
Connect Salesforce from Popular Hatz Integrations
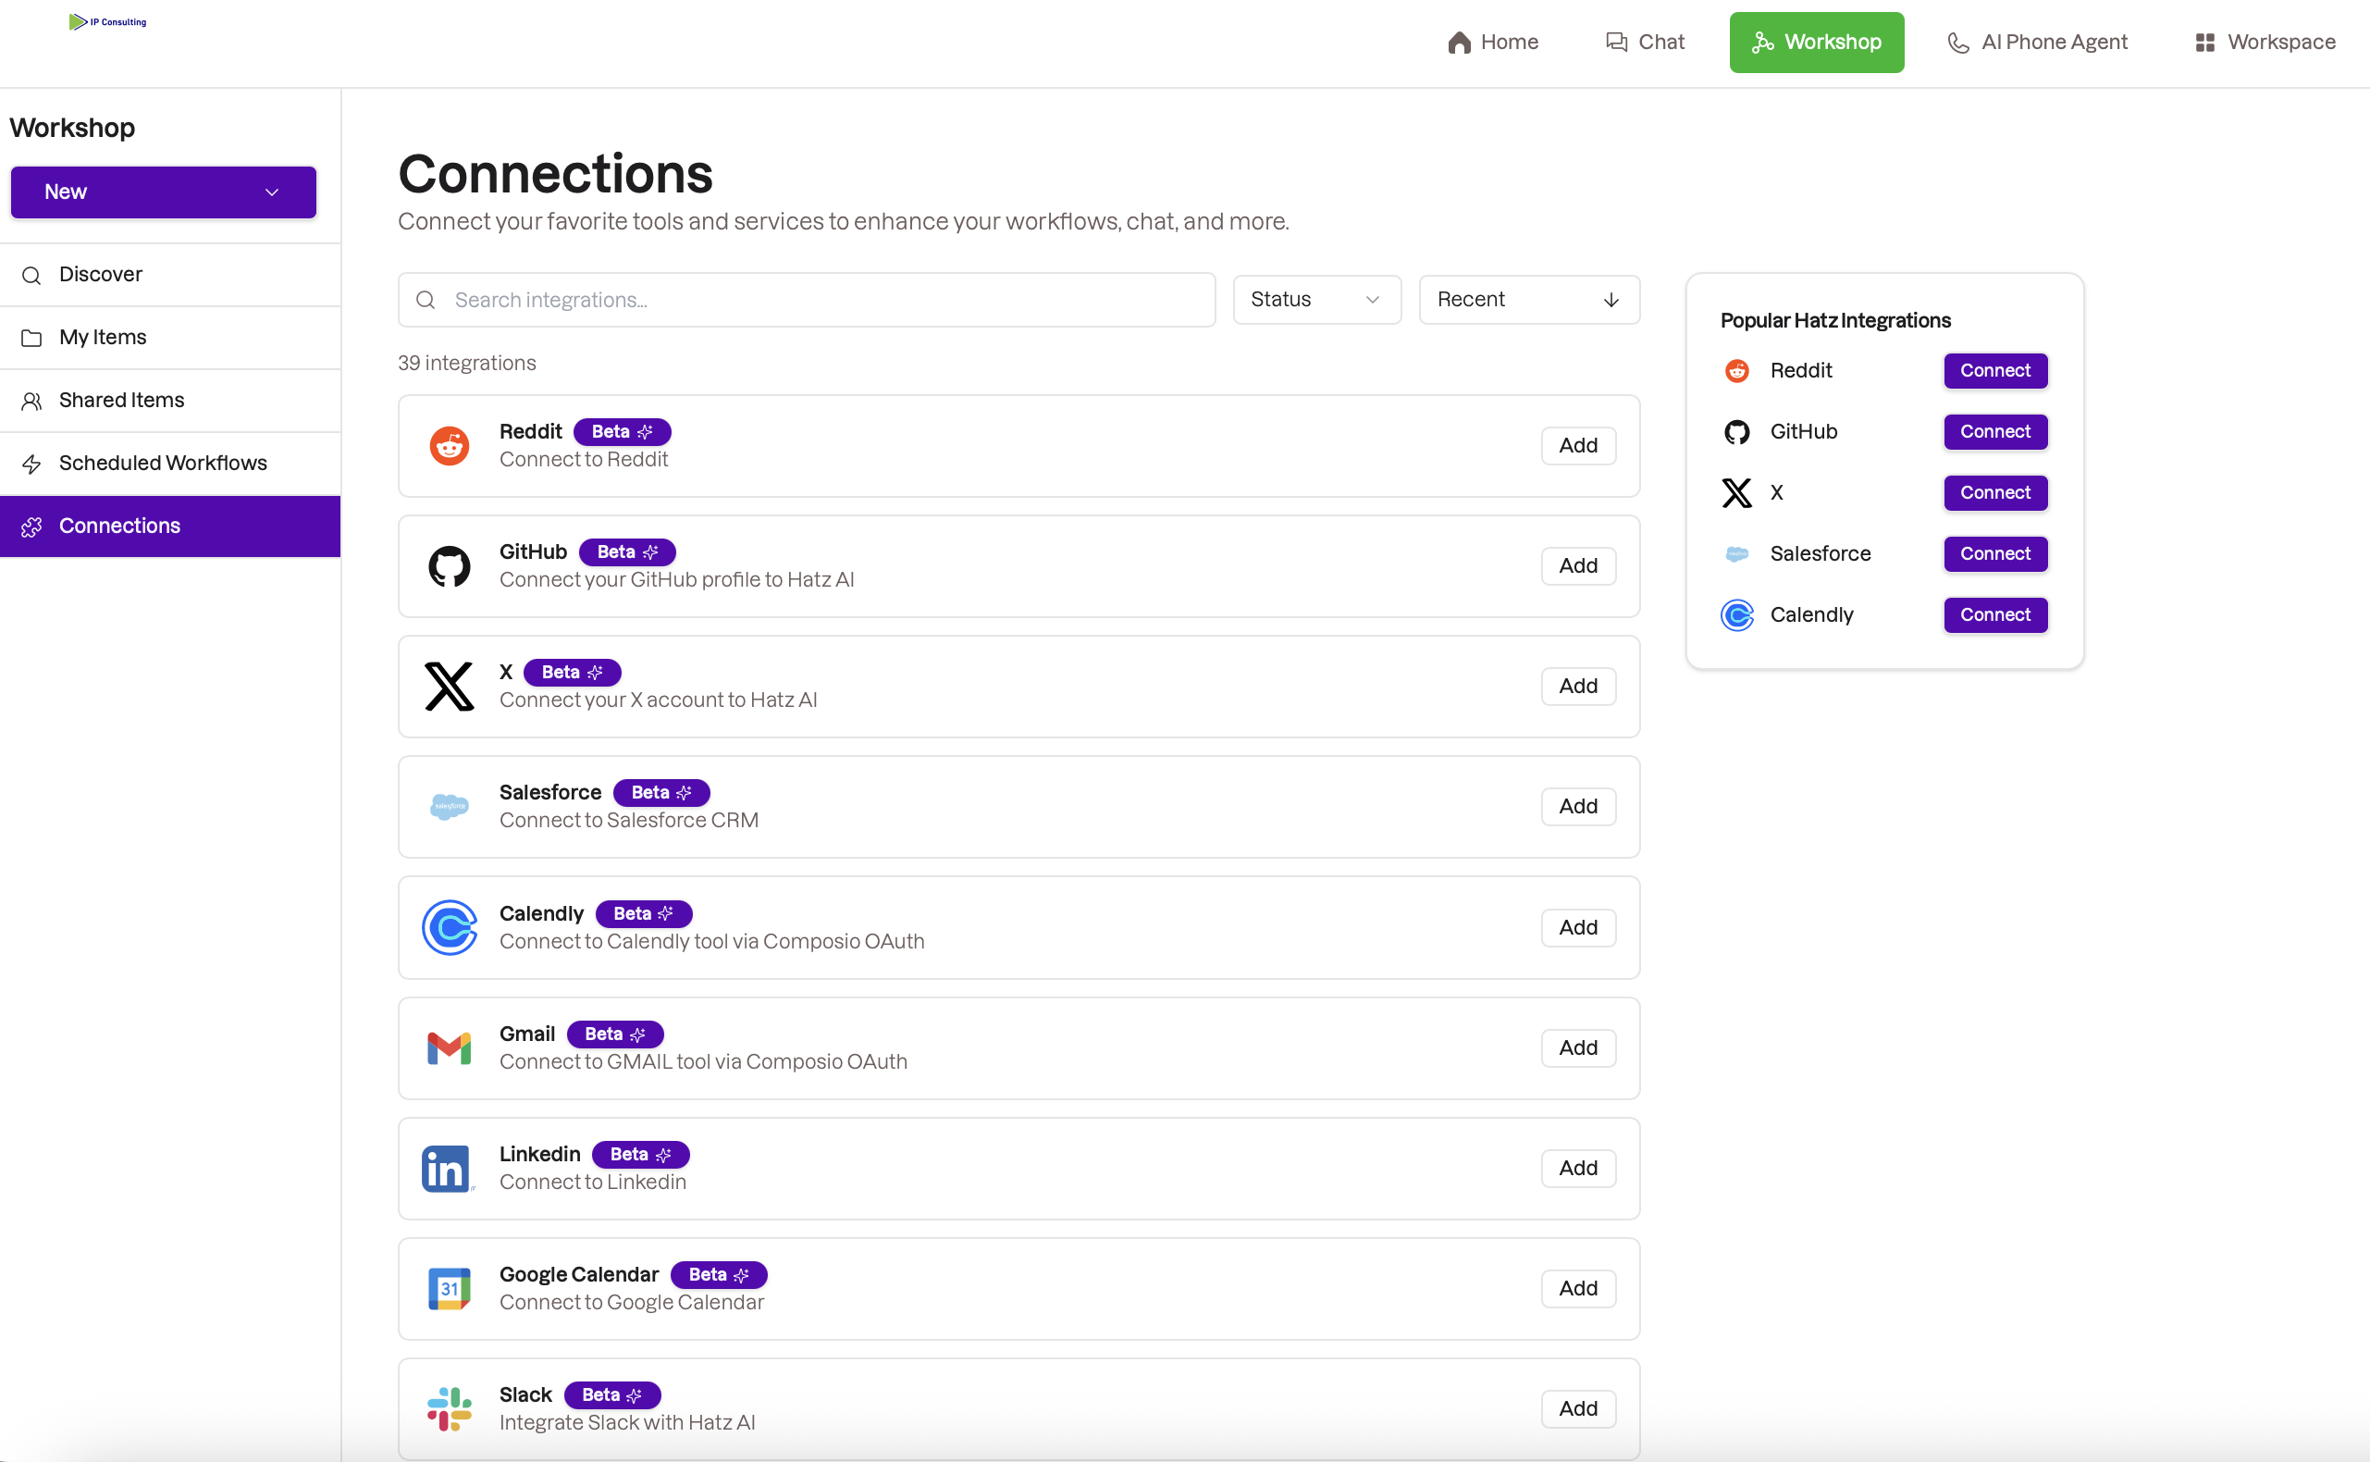tap(1995, 554)
